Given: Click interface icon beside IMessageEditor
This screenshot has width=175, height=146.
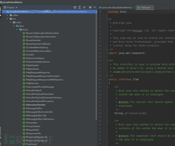Looking at the screenshot, I should (x=24, y=108).
